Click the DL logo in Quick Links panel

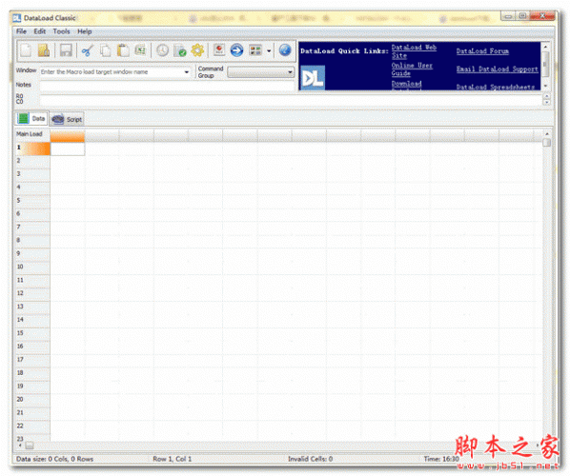pyautogui.click(x=313, y=77)
